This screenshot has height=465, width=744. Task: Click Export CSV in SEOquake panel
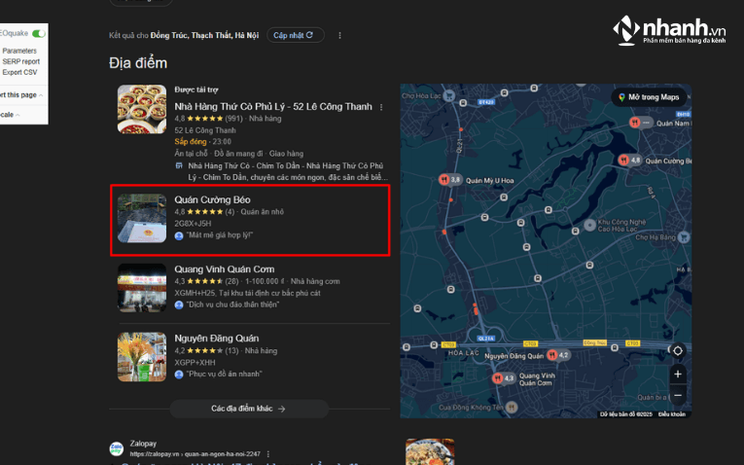(x=19, y=72)
